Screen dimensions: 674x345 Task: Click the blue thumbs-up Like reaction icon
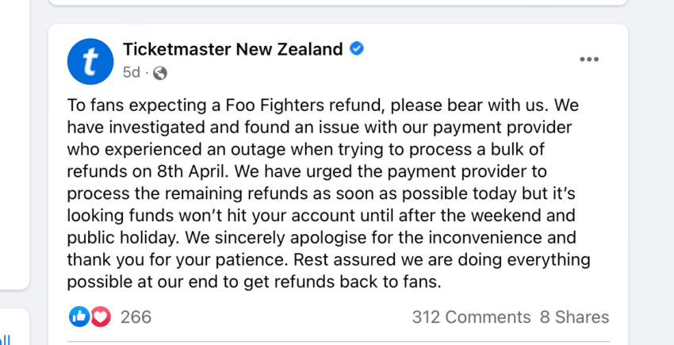click(80, 317)
